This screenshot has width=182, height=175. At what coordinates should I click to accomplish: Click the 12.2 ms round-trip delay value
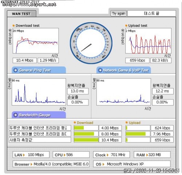click(x=163, y=91)
